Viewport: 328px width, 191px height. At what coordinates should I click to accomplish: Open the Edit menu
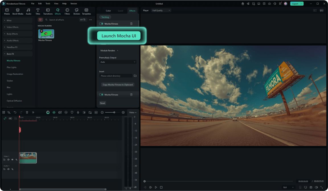pos(40,3)
